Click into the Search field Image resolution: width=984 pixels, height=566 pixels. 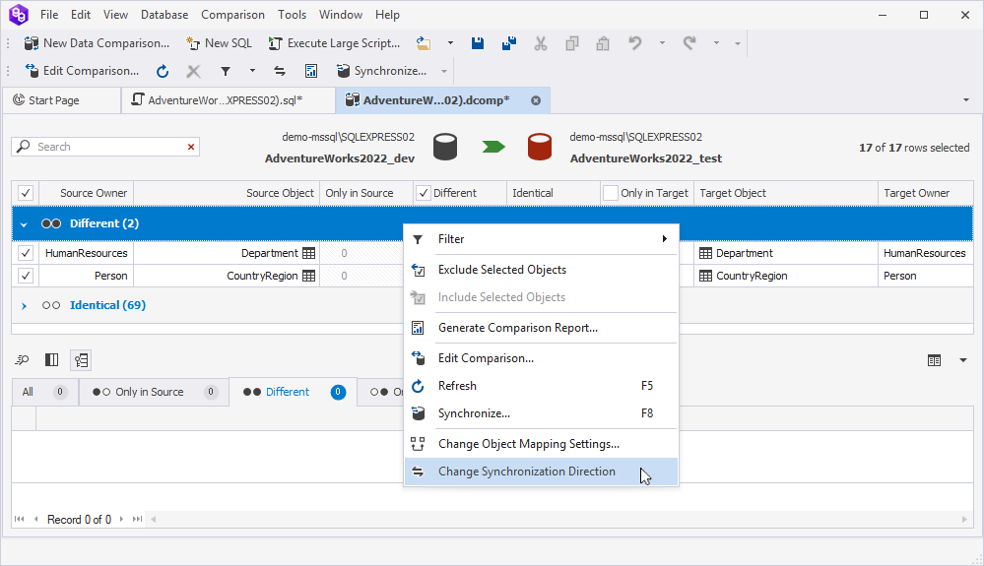click(108, 147)
